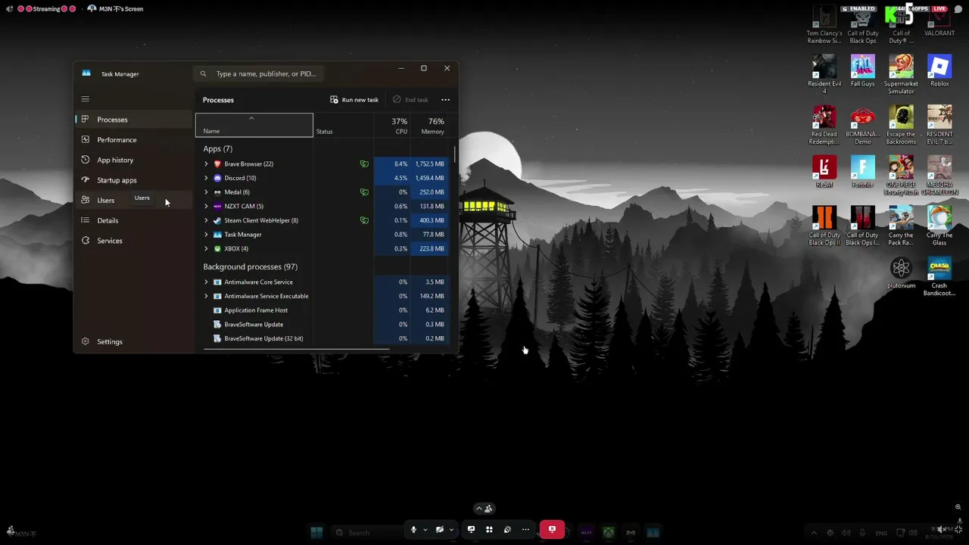Open the Details tab
The width and height of the screenshot is (969, 545).
pos(133,221)
